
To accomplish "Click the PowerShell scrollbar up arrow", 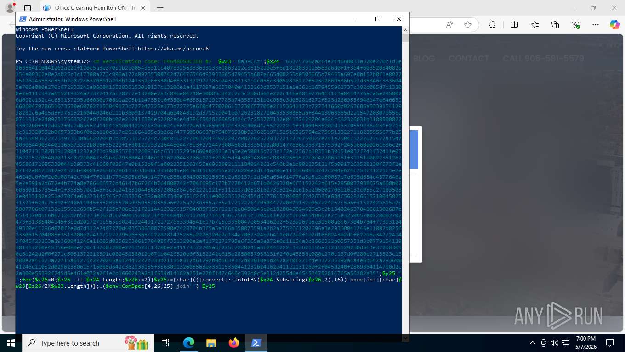I will 405,30.
